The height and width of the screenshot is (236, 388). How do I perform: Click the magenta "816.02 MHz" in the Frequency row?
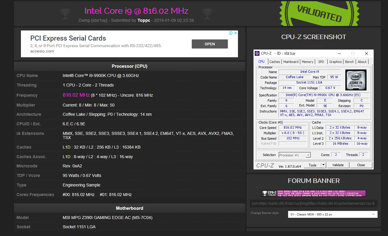[76, 95]
